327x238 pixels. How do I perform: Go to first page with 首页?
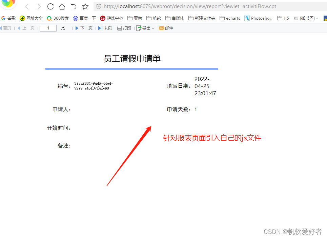(x=6, y=28)
